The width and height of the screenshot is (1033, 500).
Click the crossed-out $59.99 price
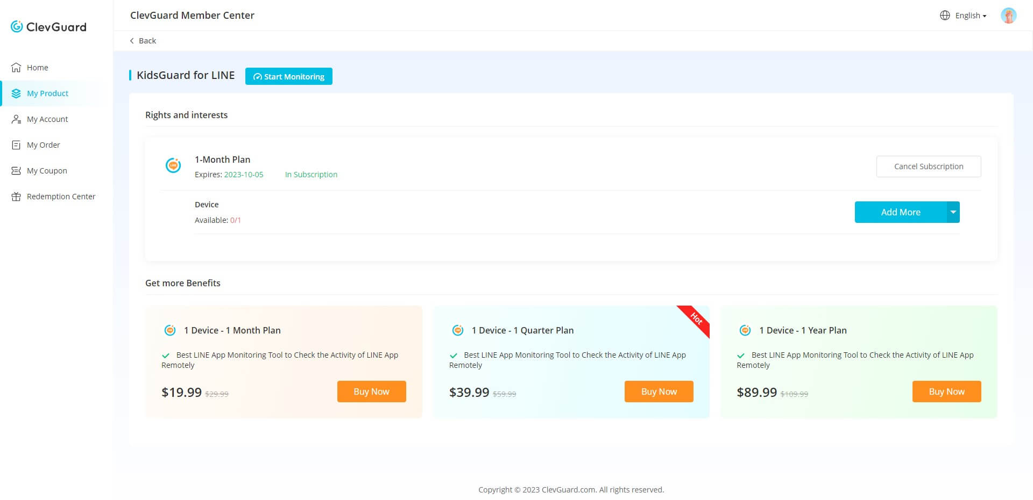click(505, 394)
